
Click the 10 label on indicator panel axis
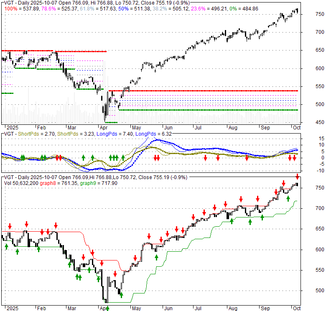321,145
